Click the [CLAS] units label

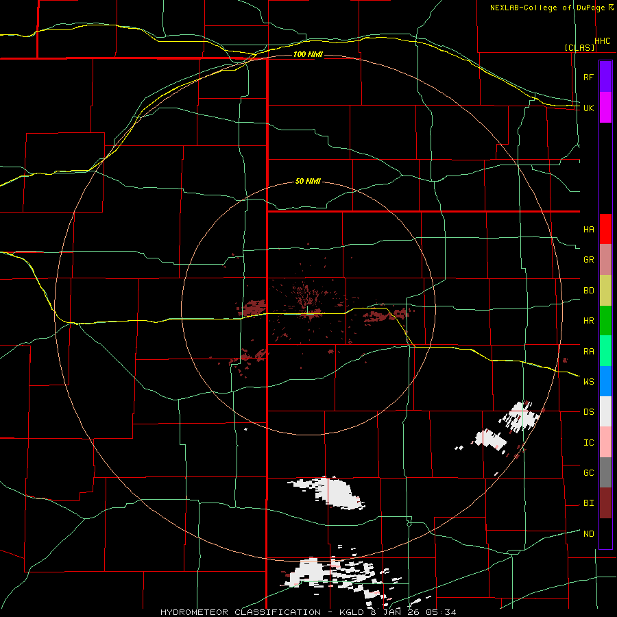click(579, 47)
